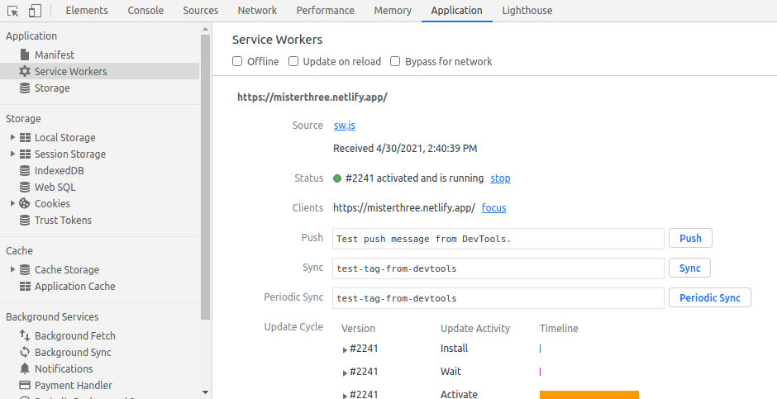Enable Bypass for network checkbox
Viewport: 777px width, 399px height.
395,61
